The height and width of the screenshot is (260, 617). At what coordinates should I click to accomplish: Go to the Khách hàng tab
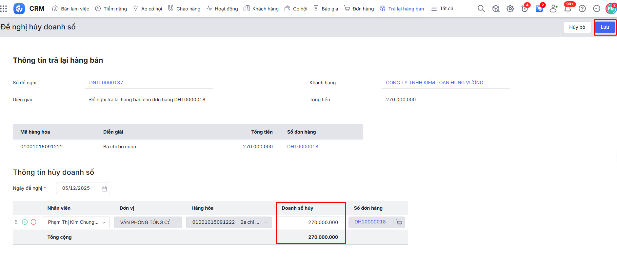point(261,9)
